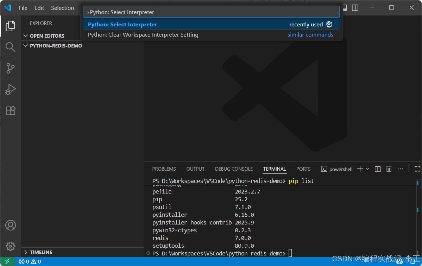Viewport: 422px width, 266px height.
Task: Kill terminal with trash icon
Action: (389, 169)
